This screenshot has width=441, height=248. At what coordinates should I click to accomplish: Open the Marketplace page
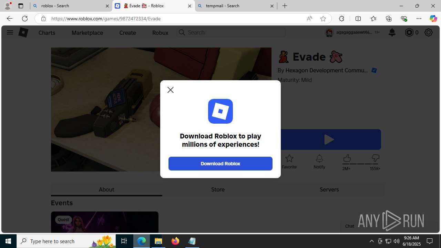click(87, 33)
